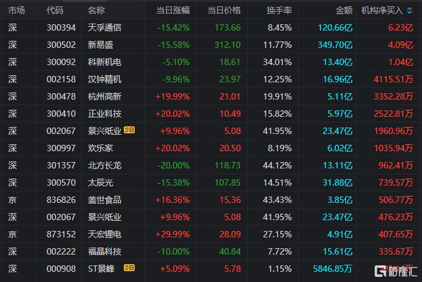422x282 pixels.
Task: Sort by 机构净买入 arrow icon
Action: pyautogui.click(x=409, y=10)
